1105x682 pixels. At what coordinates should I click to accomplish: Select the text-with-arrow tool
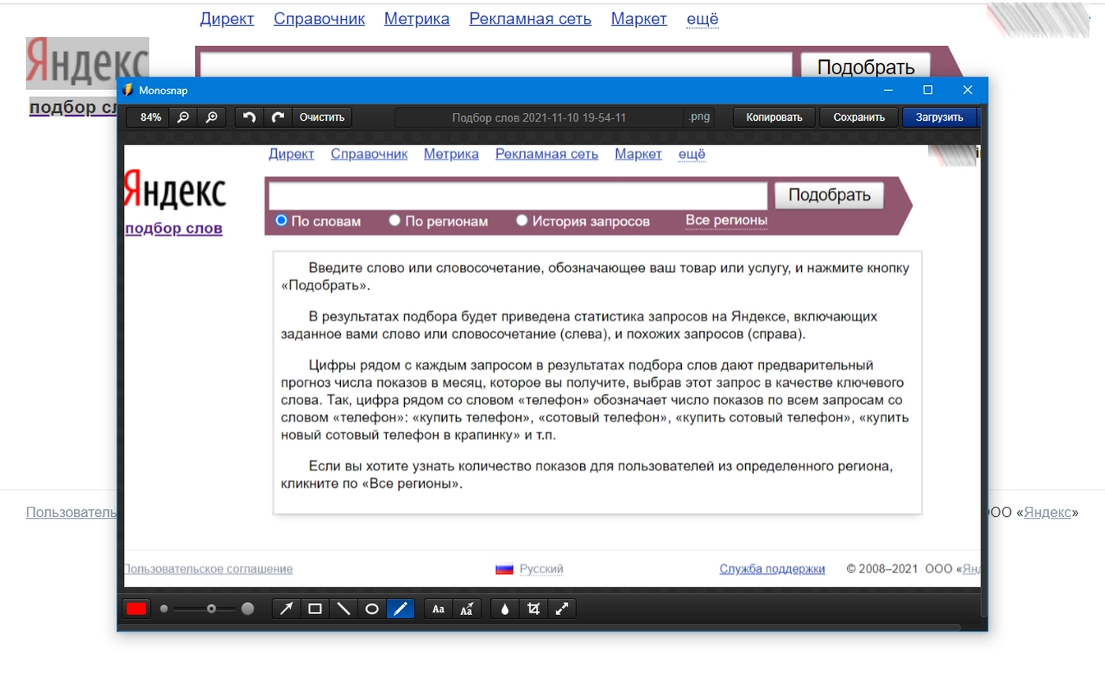(x=467, y=609)
